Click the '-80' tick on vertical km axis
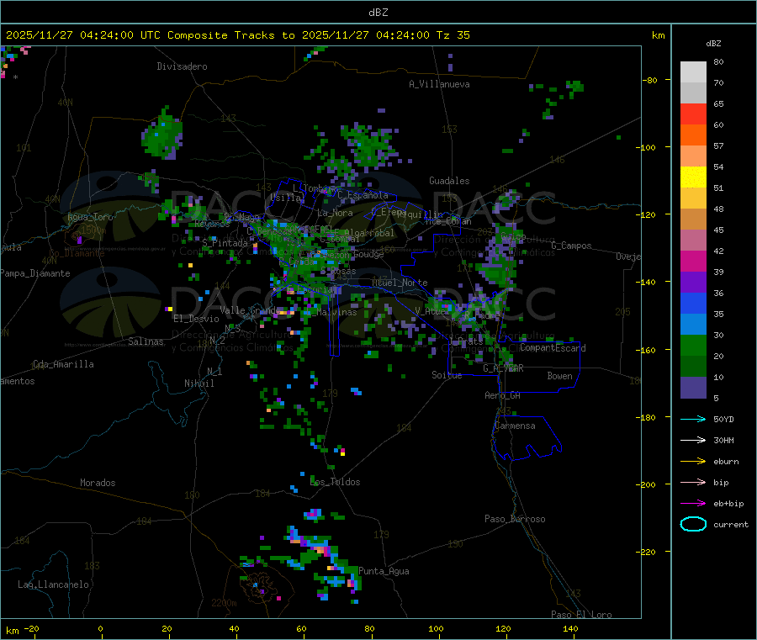The image size is (757, 640). point(650,80)
